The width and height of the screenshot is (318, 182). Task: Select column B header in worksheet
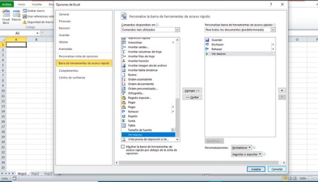(x=36, y=40)
